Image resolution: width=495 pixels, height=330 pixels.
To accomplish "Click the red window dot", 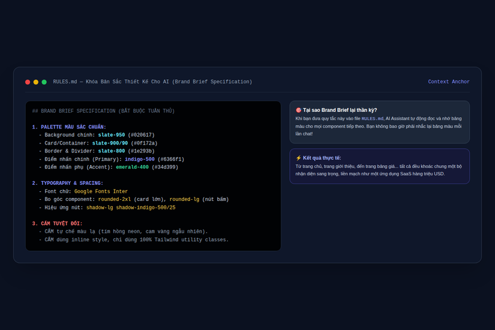I will [x=28, y=82].
